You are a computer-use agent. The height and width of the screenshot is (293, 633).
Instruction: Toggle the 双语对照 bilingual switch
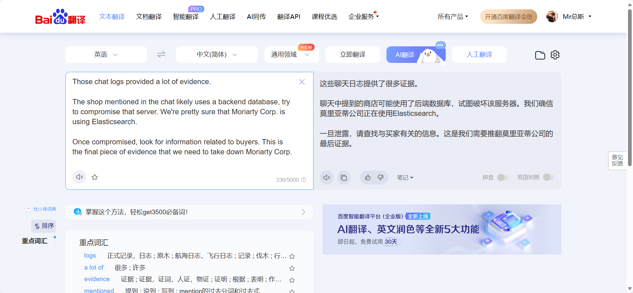[548, 177]
